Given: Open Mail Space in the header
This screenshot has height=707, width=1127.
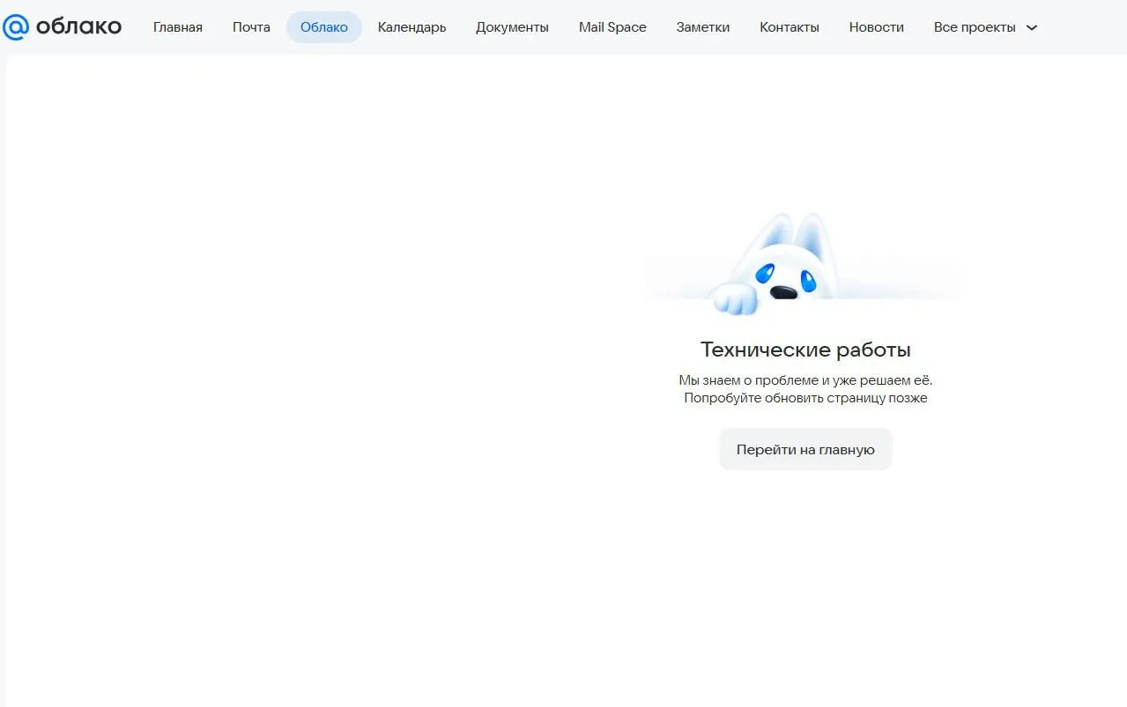Looking at the screenshot, I should pos(612,27).
